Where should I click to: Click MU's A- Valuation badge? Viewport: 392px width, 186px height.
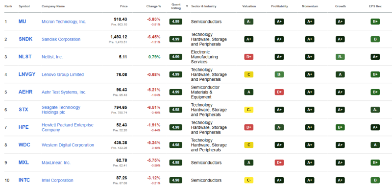pyautogui.click(x=249, y=22)
